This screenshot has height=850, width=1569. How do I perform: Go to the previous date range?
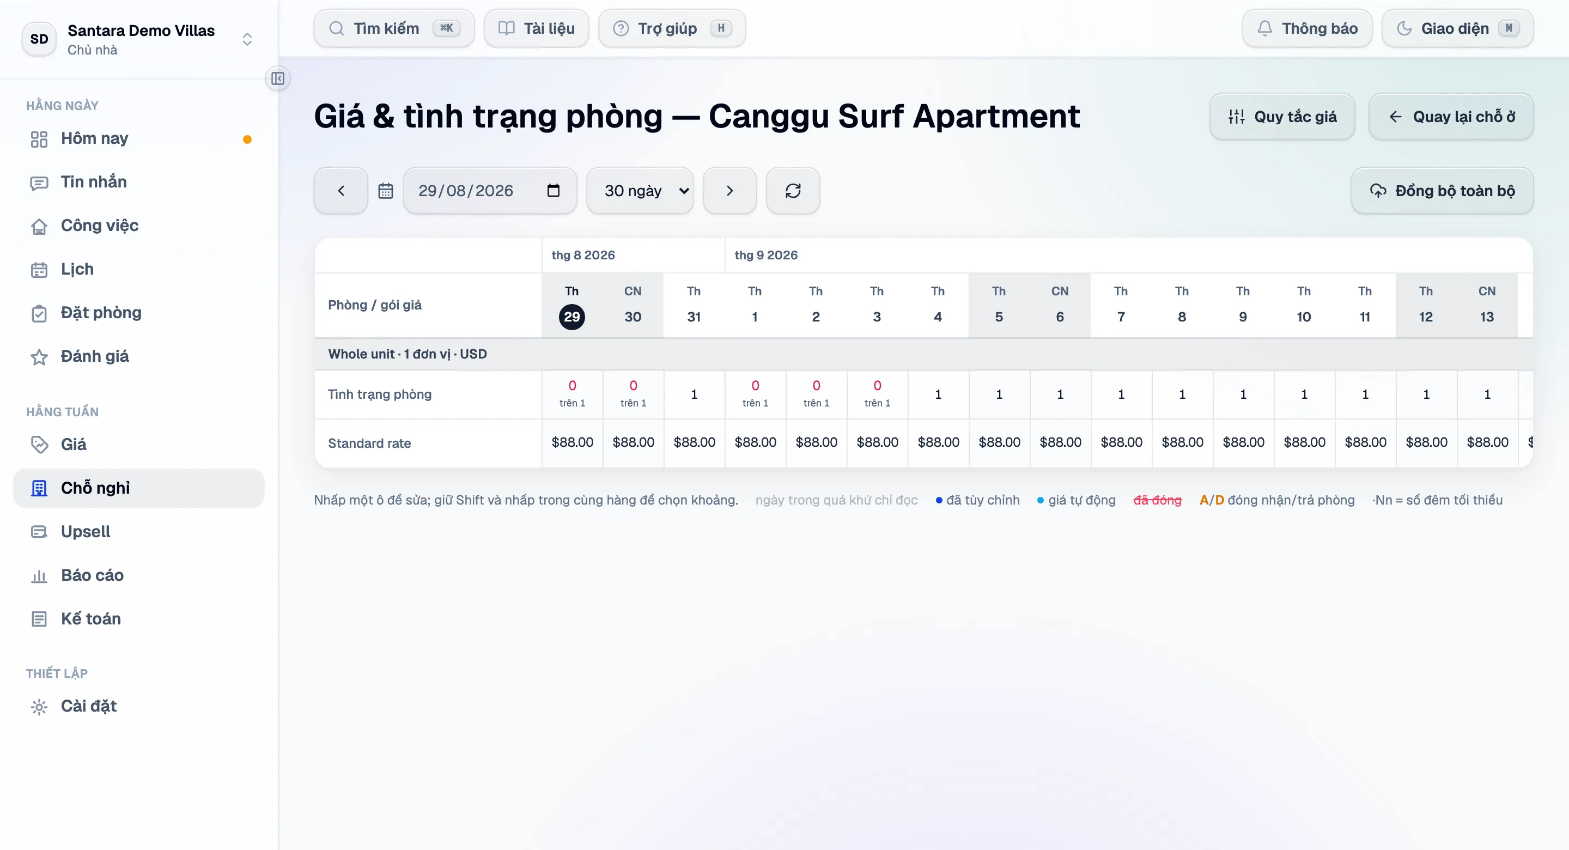coord(341,191)
